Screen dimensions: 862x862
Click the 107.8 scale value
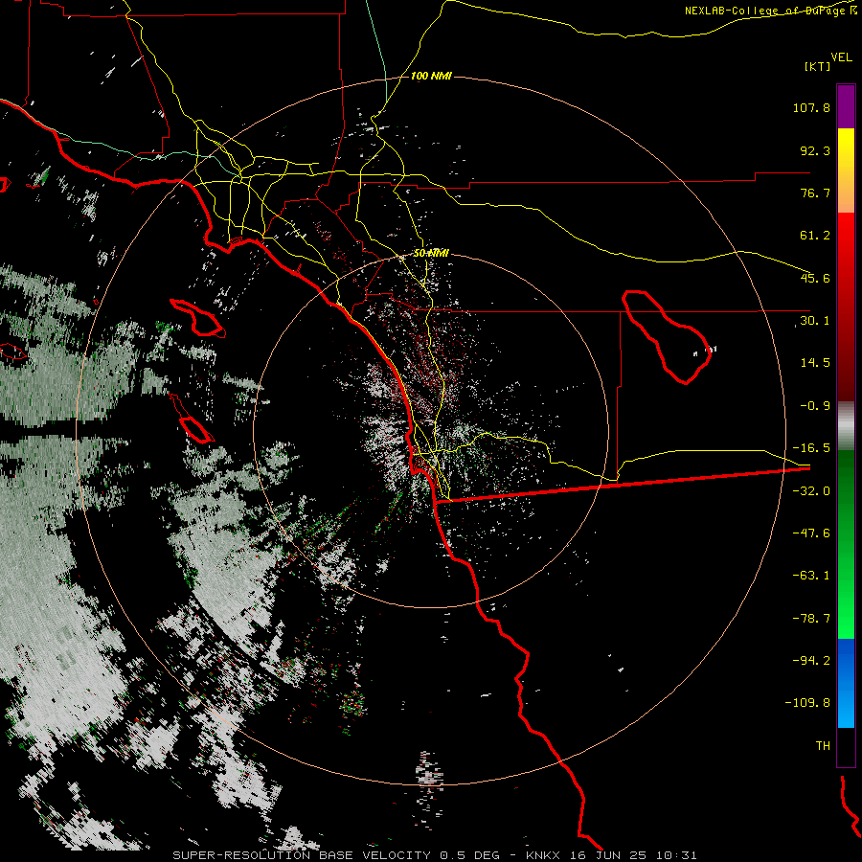(x=811, y=107)
